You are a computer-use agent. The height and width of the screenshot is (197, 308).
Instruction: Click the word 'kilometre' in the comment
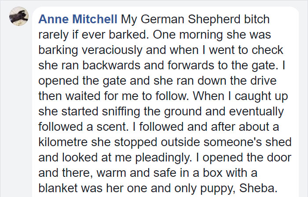(x=63, y=142)
